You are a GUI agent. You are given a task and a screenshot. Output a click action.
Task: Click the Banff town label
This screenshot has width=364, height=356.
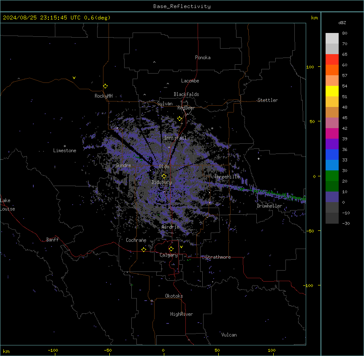point(52,240)
